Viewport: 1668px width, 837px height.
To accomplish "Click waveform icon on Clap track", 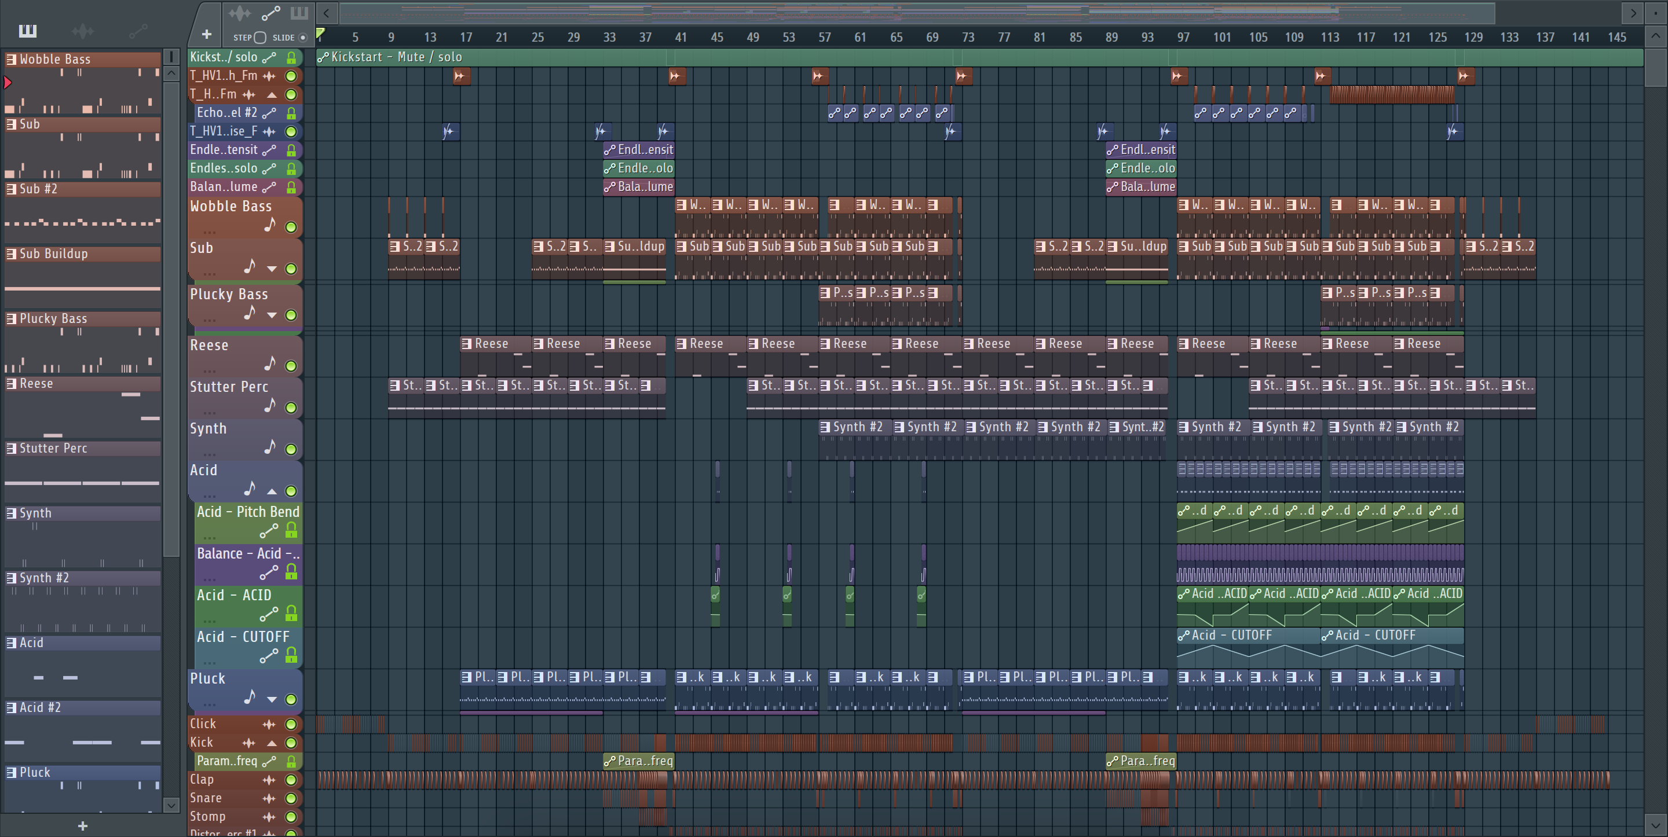I will pyautogui.click(x=269, y=780).
